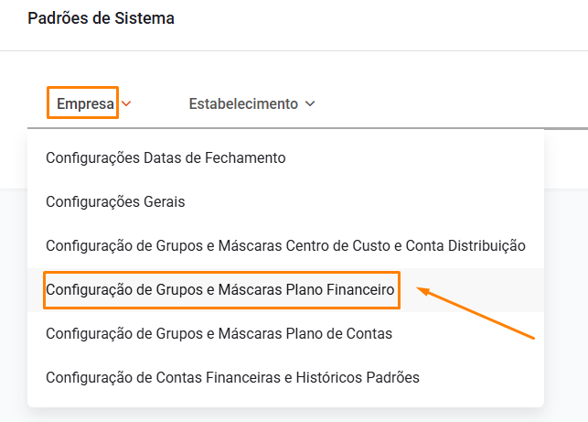Open Grupos e Máscaras Plano de Contas

pyautogui.click(x=219, y=333)
